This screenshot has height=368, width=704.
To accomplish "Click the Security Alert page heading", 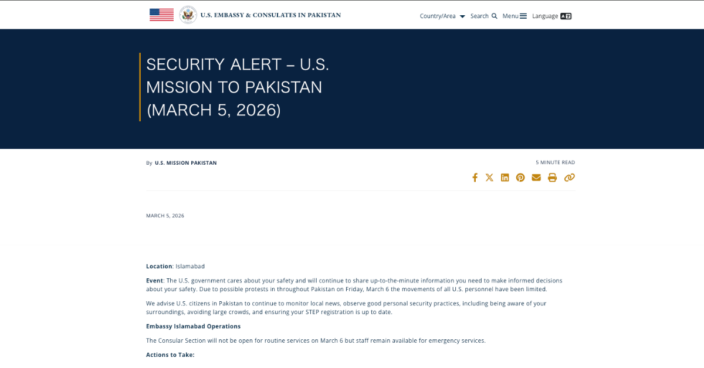I will pyautogui.click(x=238, y=87).
